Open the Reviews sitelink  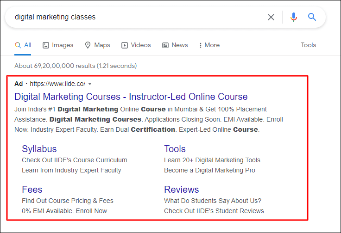[x=181, y=190]
